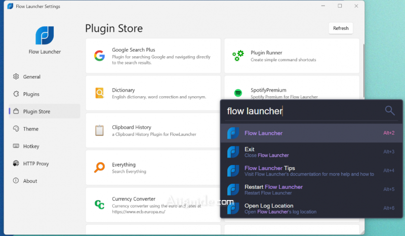Click the Currency Converter green icon
The width and height of the screenshot is (405, 236).
click(x=99, y=205)
